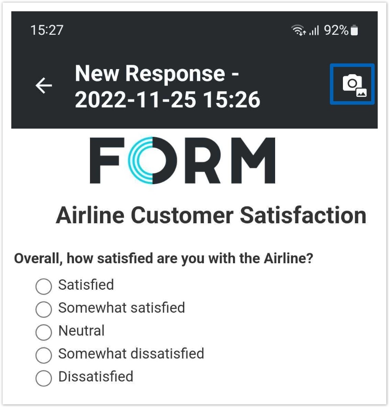This screenshot has height=407, width=389.
Task: Select the Satisfied radio button
Action: (x=43, y=286)
